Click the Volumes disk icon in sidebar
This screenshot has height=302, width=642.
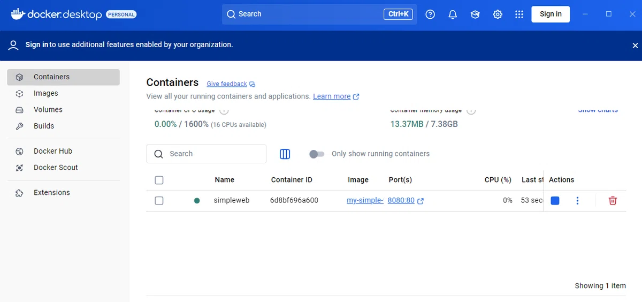19,110
